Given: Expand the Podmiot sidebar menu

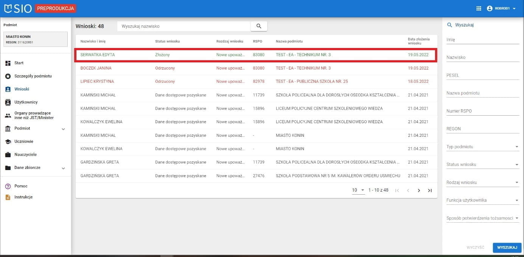Looking at the screenshot, I should 63,129.
